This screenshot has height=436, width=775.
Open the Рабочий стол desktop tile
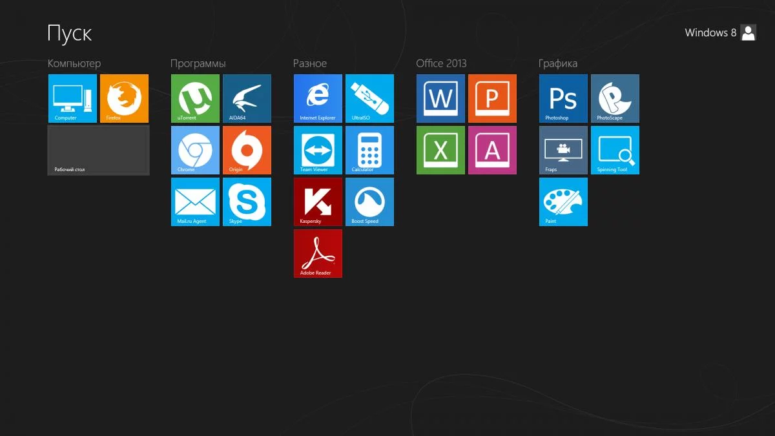click(98, 150)
